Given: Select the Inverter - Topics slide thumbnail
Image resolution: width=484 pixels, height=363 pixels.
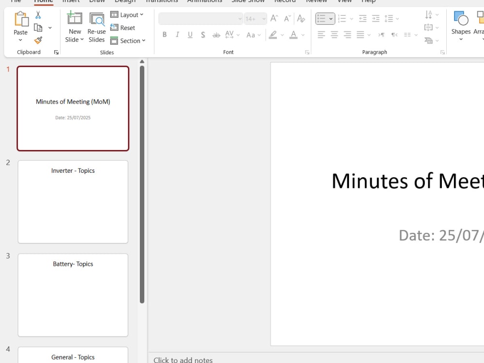Looking at the screenshot, I should click(x=73, y=202).
